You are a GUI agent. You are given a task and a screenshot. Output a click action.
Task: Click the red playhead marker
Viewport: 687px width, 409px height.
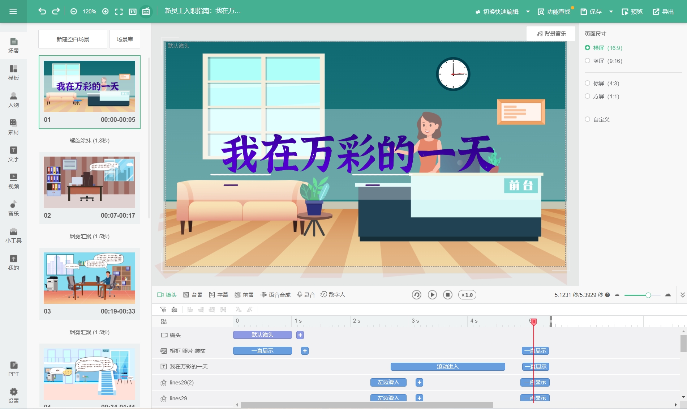click(x=534, y=321)
